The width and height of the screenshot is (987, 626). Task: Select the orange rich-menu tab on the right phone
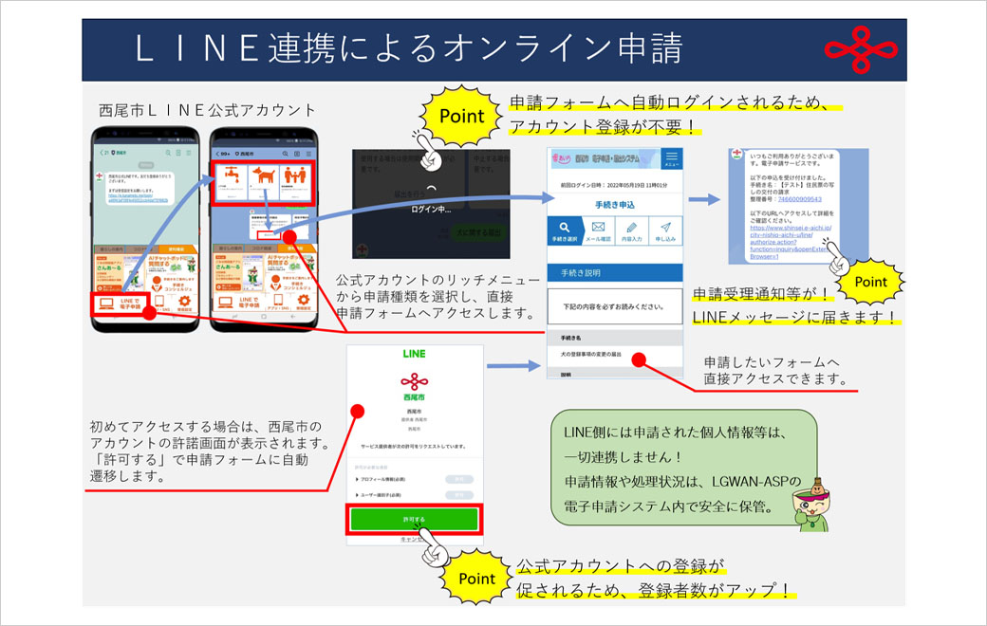coord(296,249)
